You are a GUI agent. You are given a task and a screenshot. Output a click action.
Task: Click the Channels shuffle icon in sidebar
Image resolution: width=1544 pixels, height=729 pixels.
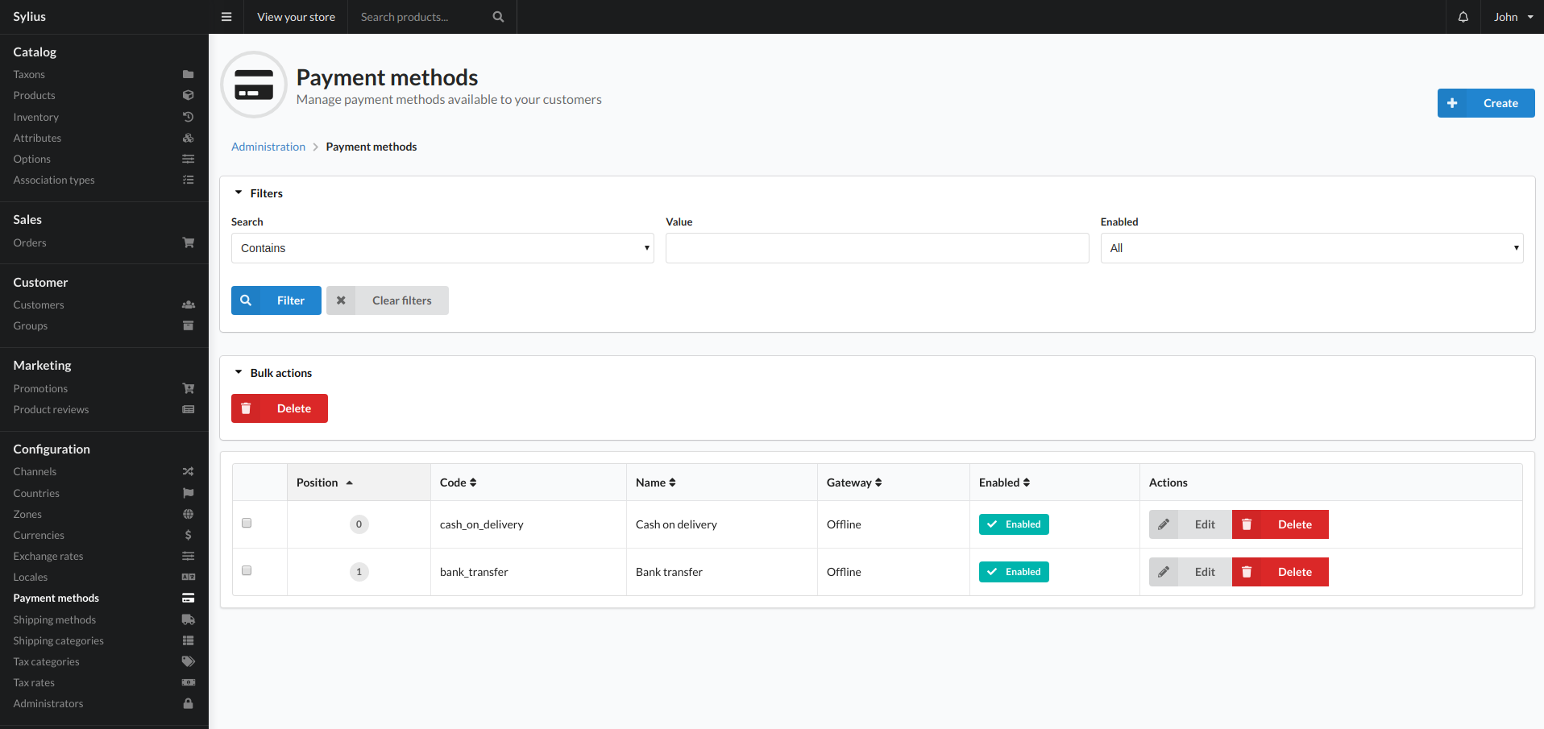coord(188,471)
